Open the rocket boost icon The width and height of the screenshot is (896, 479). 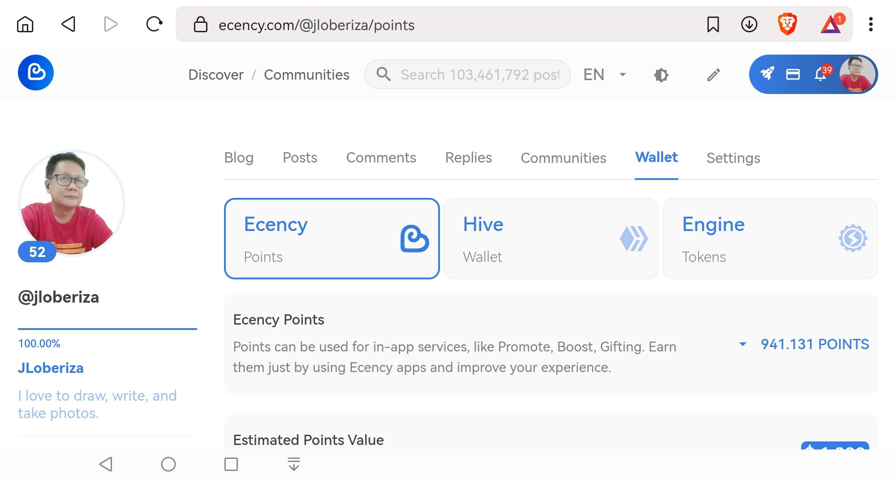767,73
